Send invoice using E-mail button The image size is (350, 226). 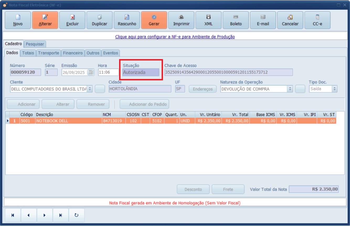[x=263, y=20]
